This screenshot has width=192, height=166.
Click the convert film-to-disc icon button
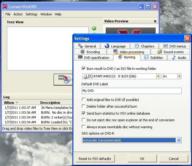coord(63,80)
